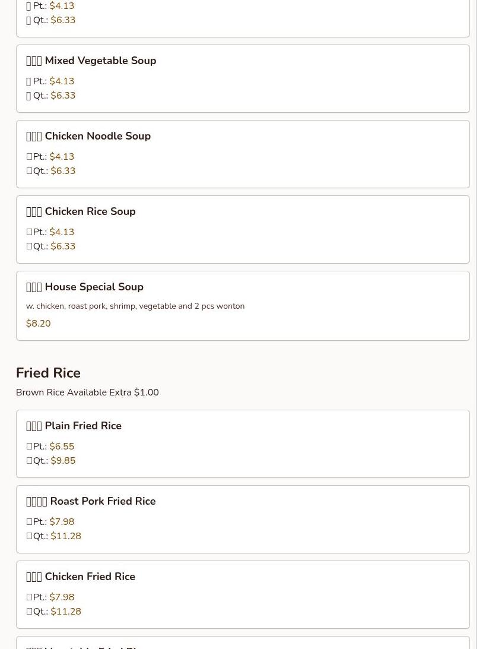Screen dimensions: 489x649
Task: Choose Pt. price for Chicken Noodle Soup
Action: point(62,157)
